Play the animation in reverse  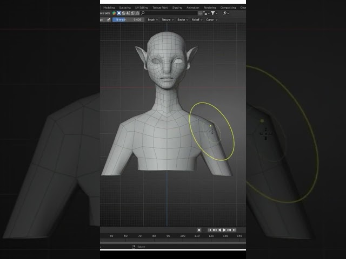[x=219, y=230]
